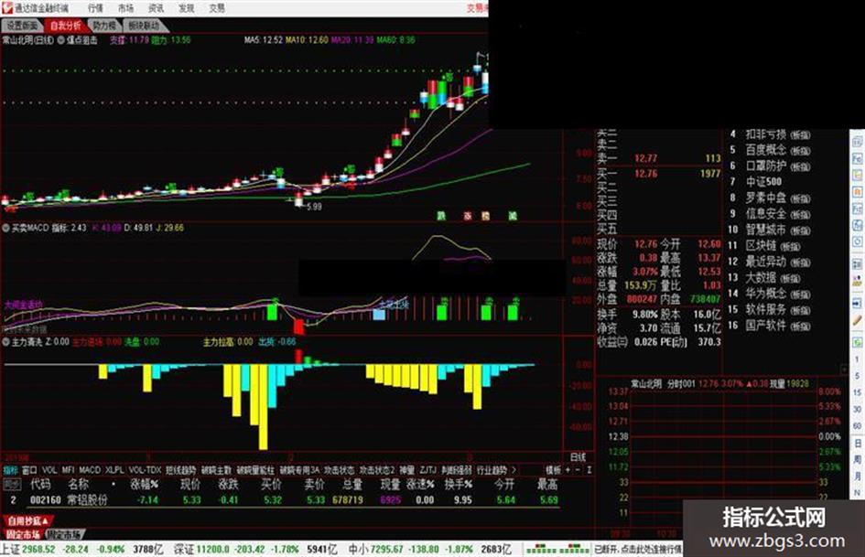This screenshot has width=865, height=557.
Task: Open the 自用抄底 dropdown tab
Action: [28, 520]
